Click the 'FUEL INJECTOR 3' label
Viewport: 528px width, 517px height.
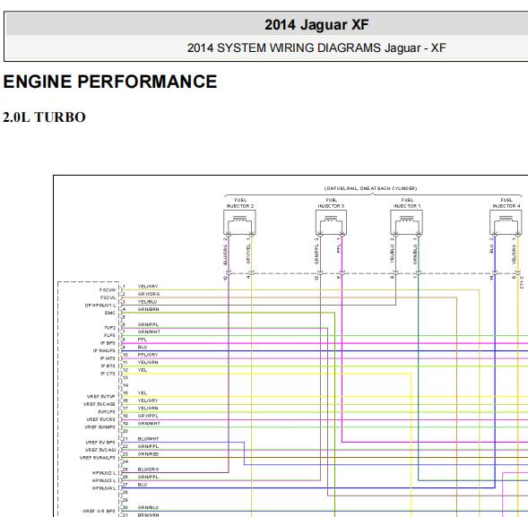tap(332, 203)
